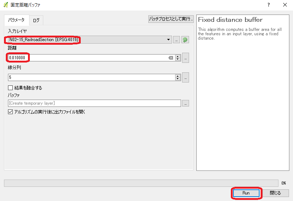Decrease the 距離 value with down arrow
293x201 pixels.
point(178,59)
